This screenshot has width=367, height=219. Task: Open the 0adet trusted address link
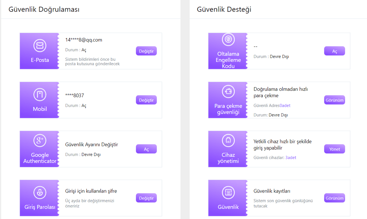pyautogui.click(x=285, y=106)
